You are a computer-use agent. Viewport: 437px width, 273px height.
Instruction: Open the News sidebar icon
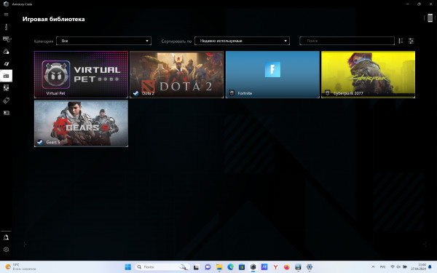[x=6, y=113]
